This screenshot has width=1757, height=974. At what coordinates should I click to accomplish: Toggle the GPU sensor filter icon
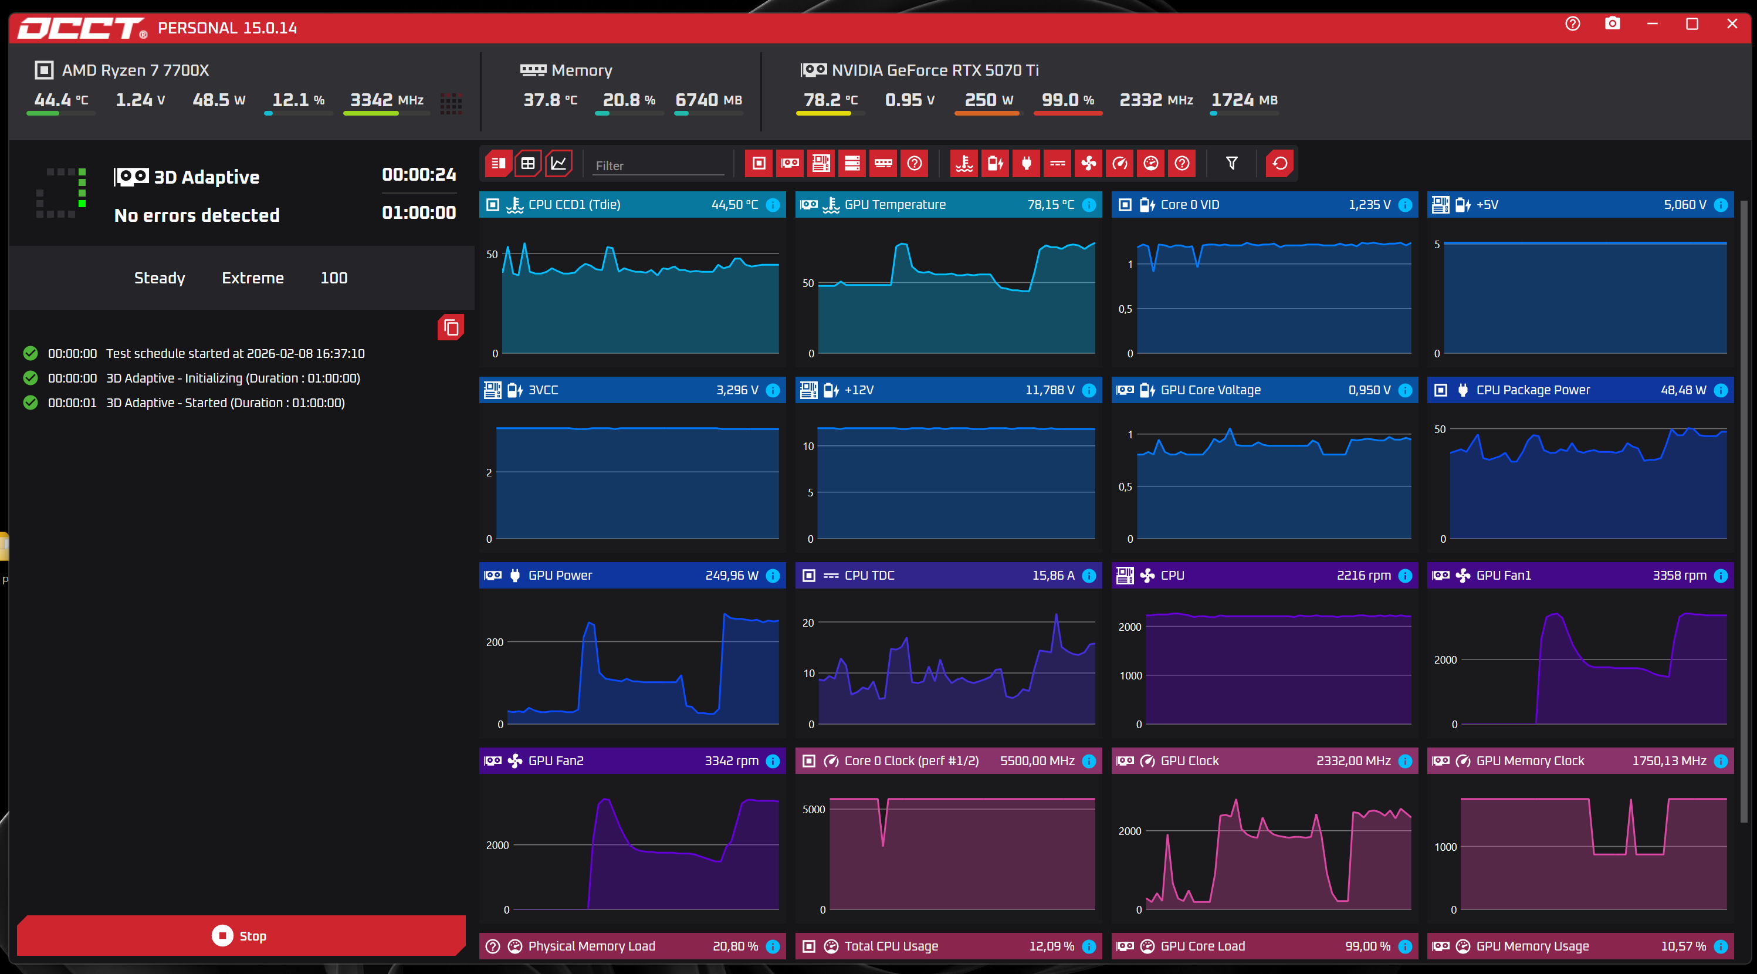click(790, 164)
